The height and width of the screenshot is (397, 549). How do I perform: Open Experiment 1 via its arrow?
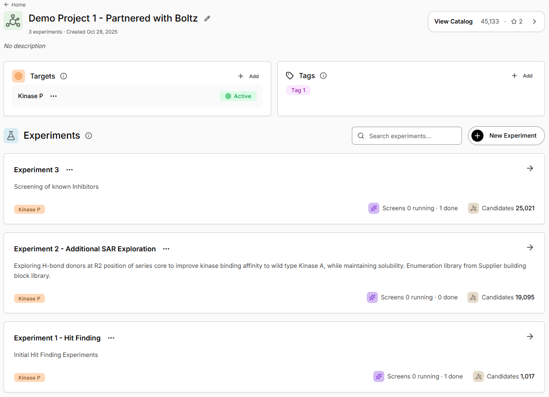click(x=530, y=336)
